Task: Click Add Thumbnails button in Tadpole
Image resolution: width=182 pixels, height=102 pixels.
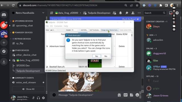Action: point(95,30)
